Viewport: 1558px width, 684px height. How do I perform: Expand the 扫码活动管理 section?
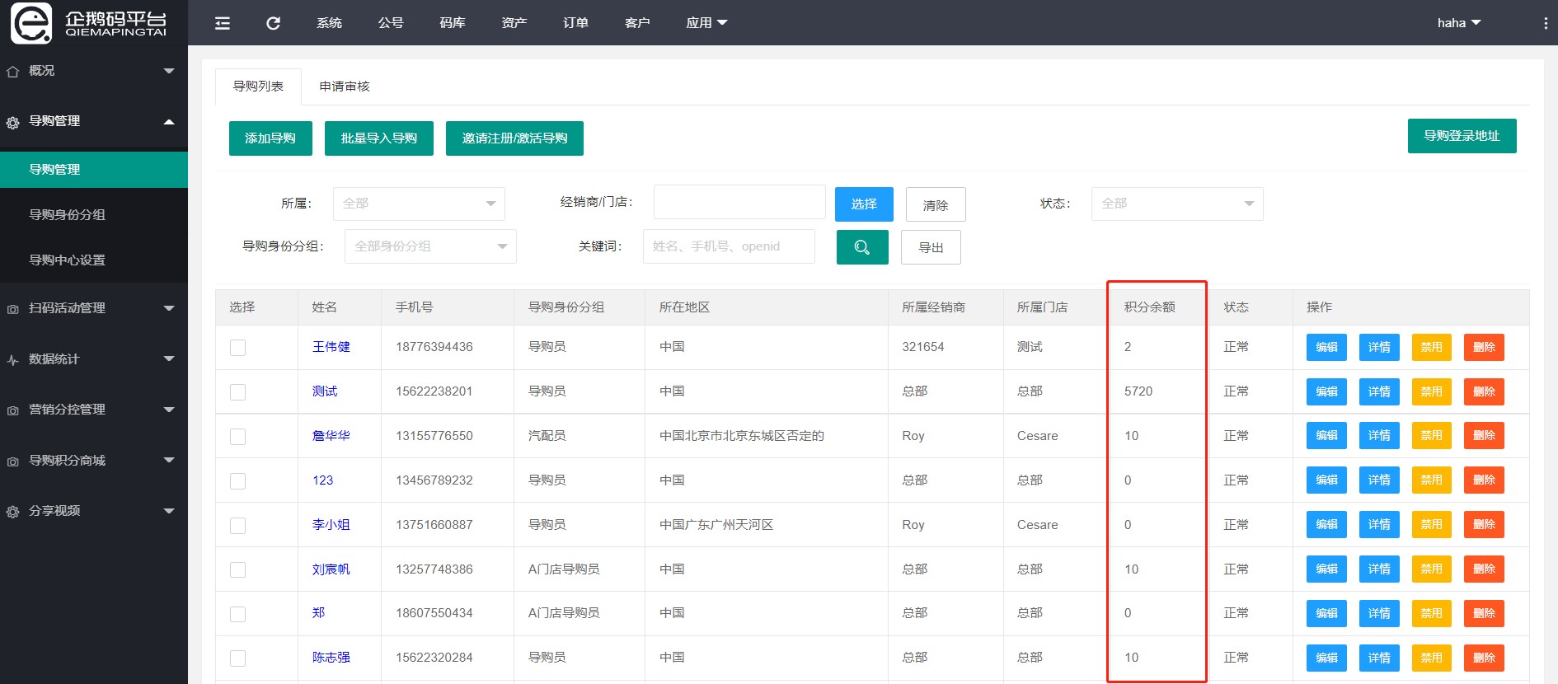coord(169,308)
